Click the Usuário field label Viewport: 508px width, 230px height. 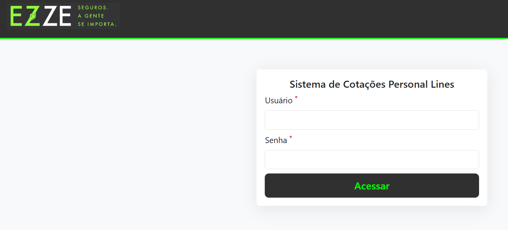click(x=278, y=101)
